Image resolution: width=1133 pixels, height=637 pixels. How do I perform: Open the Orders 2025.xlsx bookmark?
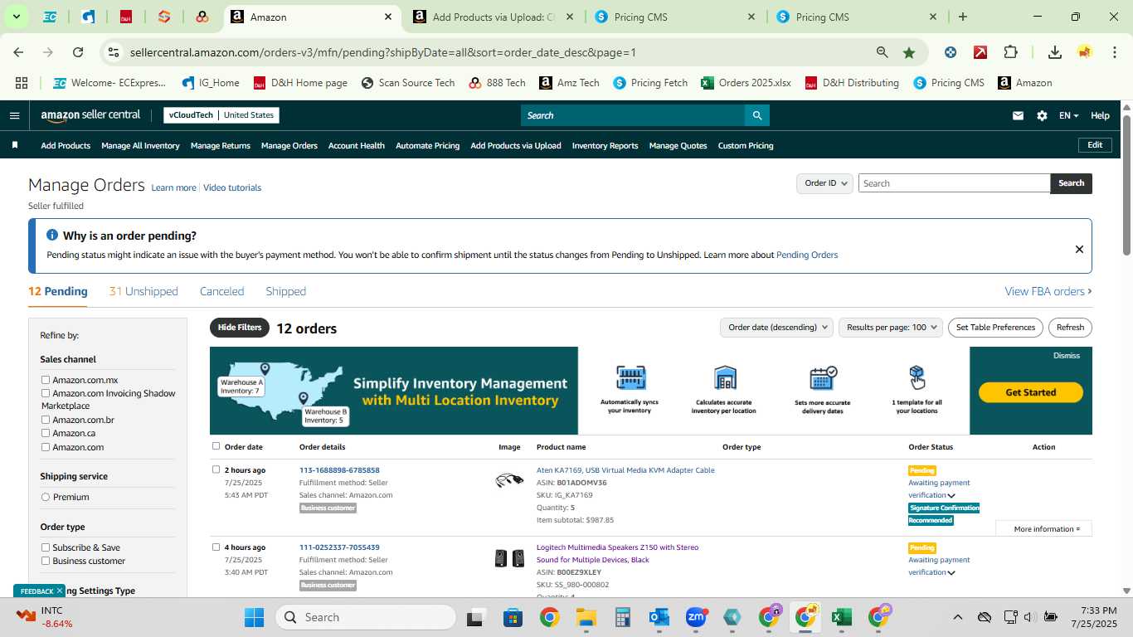(746, 83)
